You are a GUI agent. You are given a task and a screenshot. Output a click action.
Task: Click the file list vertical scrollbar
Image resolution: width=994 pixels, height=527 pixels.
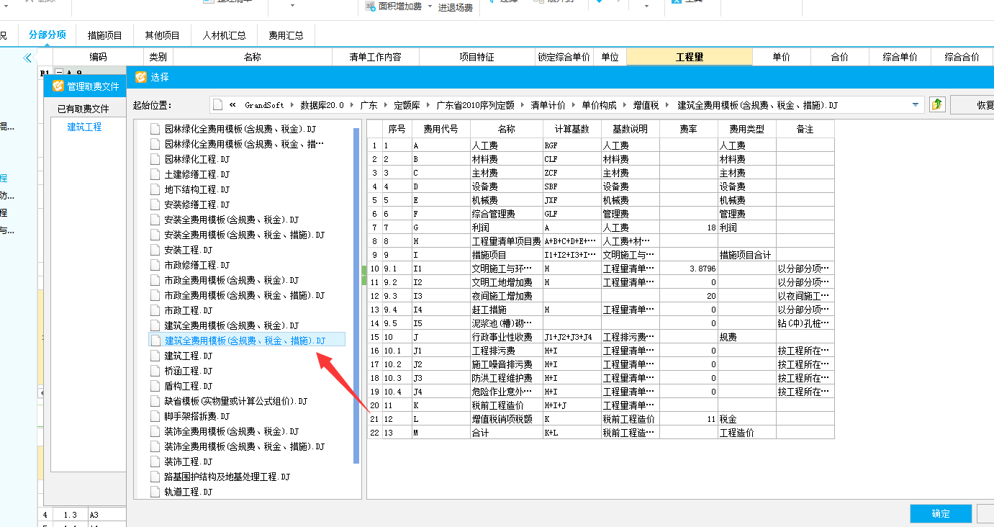(x=356, y=295)
